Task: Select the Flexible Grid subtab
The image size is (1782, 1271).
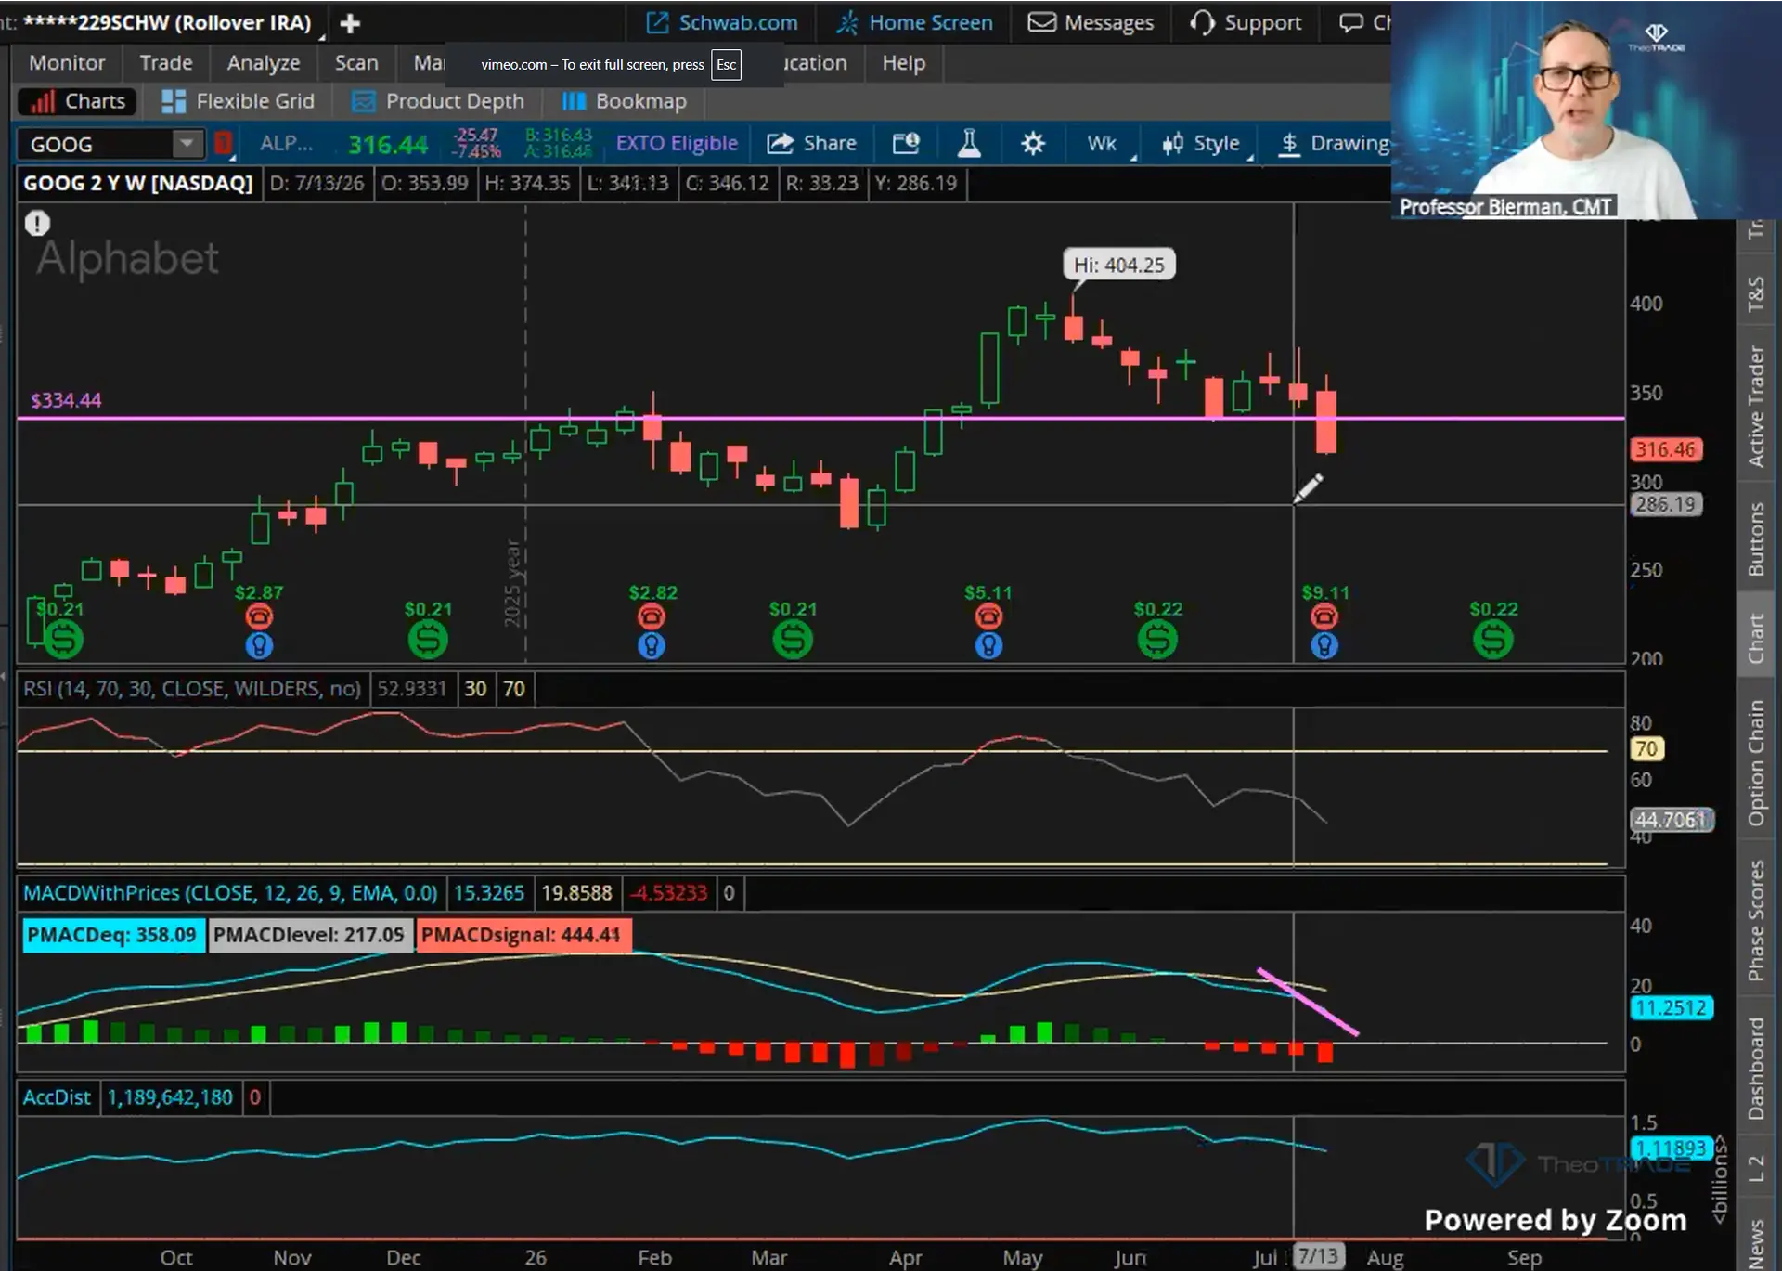Action: click(239, 101)
